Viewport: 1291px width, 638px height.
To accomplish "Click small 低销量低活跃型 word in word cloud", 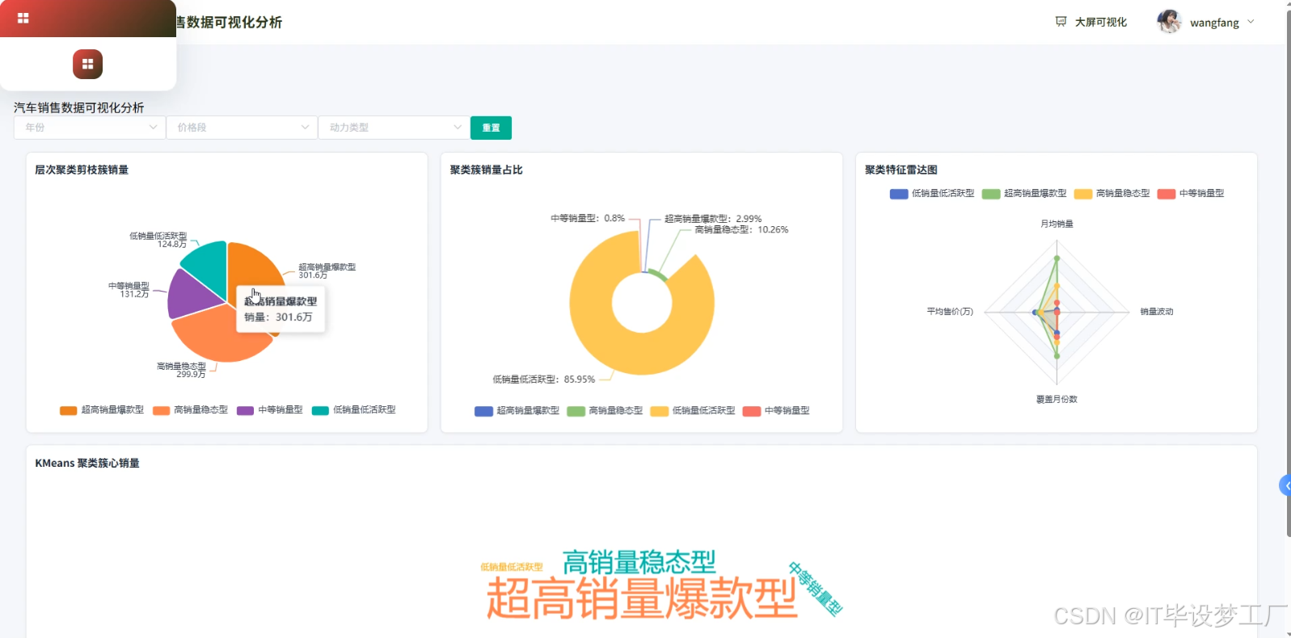I will click(x=512, y=567).
